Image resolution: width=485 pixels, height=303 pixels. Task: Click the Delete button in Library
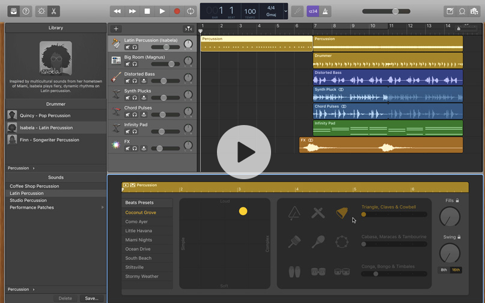click(66, 298)
